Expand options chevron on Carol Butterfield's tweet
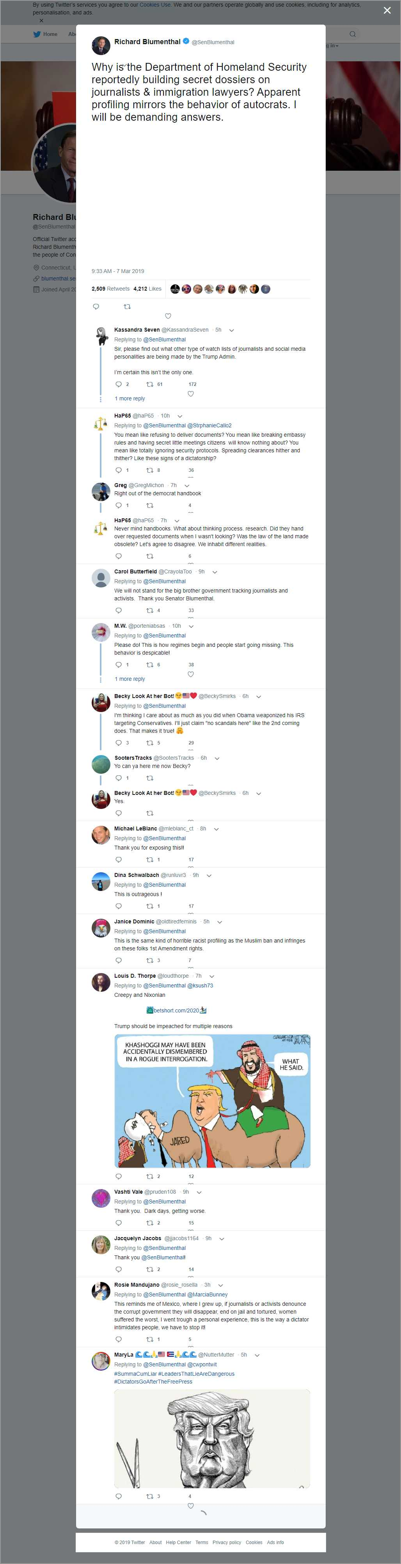The height and width of the screenshot is (1564, 401). pos(215,572)
